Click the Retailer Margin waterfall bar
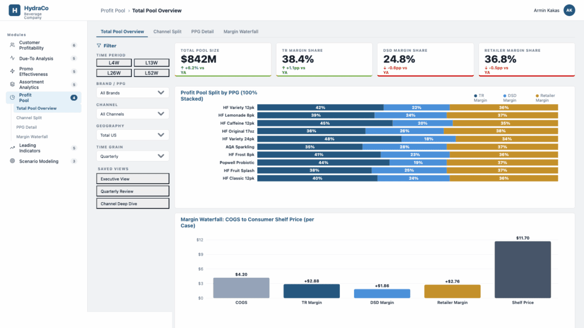Viewport: 584px width, 328px height. pyautogui.click(x=452, y=292)
